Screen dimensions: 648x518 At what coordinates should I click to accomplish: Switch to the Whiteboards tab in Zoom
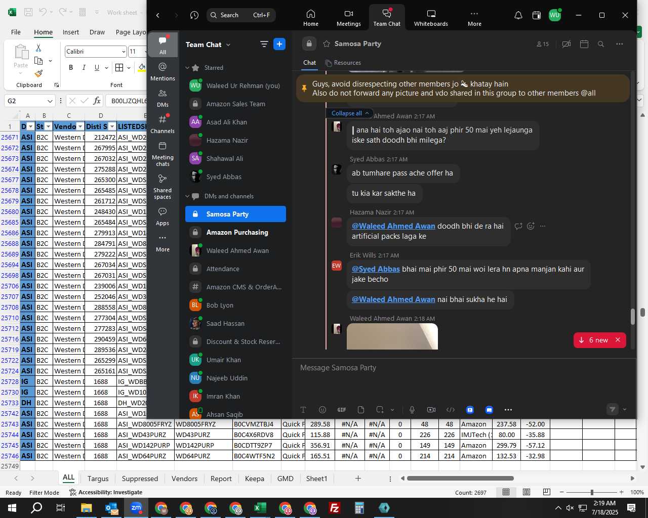[431, 18]
